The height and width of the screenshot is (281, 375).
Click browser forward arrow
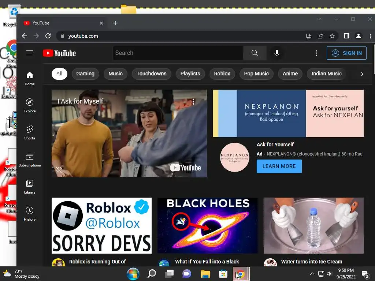(x=36, y=36)
